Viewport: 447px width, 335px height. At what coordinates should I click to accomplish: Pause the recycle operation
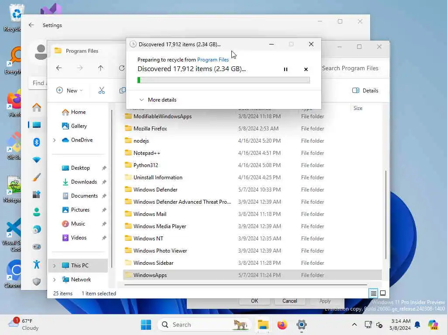point(285,69)
